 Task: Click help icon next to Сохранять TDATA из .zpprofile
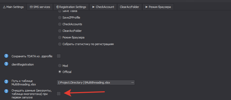tap(6, 56)
